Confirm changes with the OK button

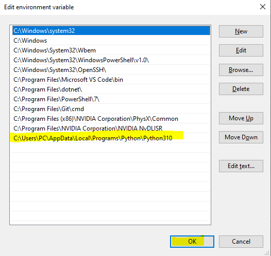click(x=192, y=242)
